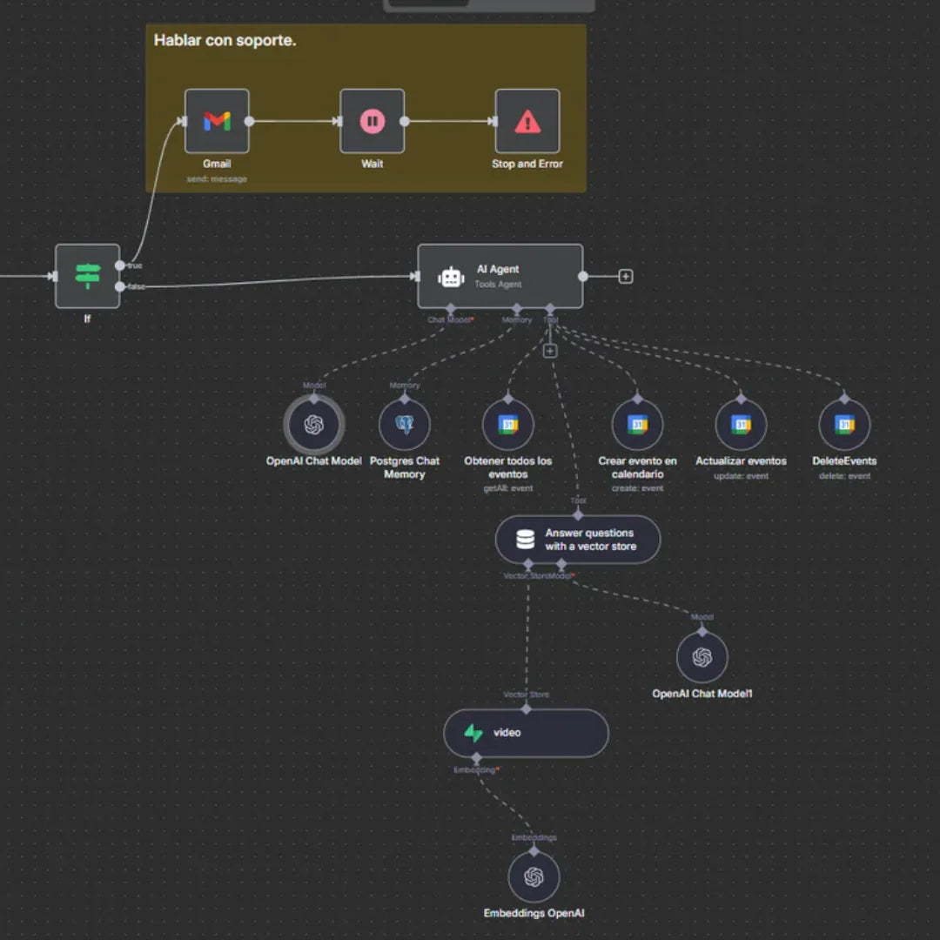Click the AI Agent Memory connector diamond
The height and width of the screenshot is (940, 940).
pyautogui.click(x=517, y=308)
